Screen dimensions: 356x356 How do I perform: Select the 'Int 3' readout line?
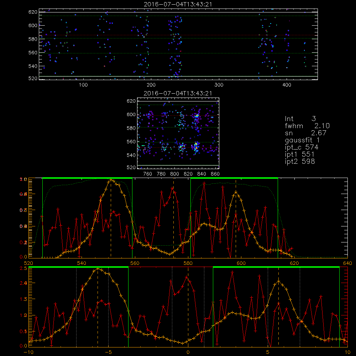click(300, 119)
